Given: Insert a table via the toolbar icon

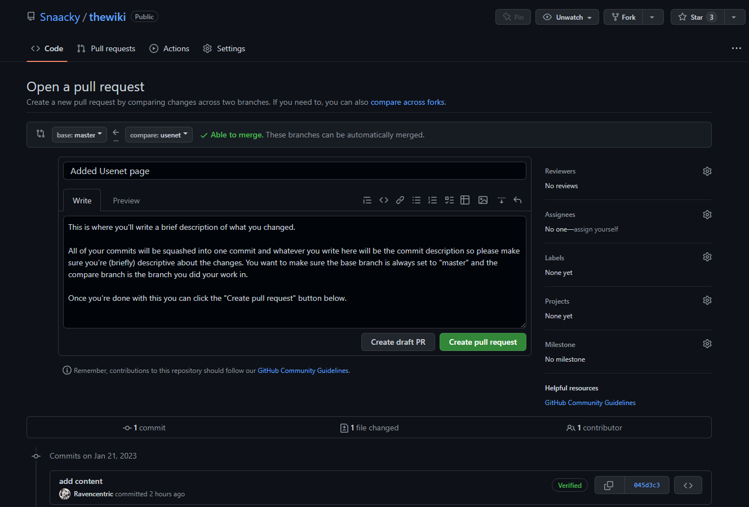Looking at the screenshot, I should pos(465,200).
